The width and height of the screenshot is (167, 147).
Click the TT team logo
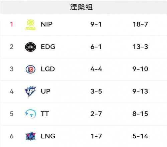pos(30,114)
